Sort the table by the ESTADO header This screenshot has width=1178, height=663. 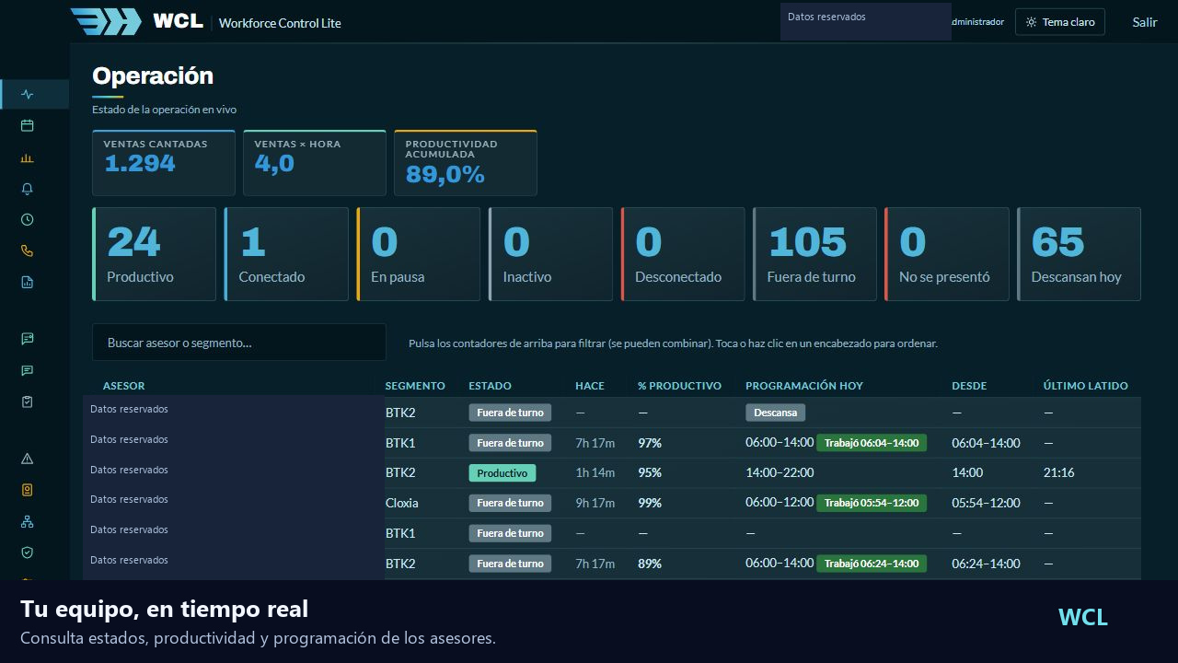click(491, 386)
